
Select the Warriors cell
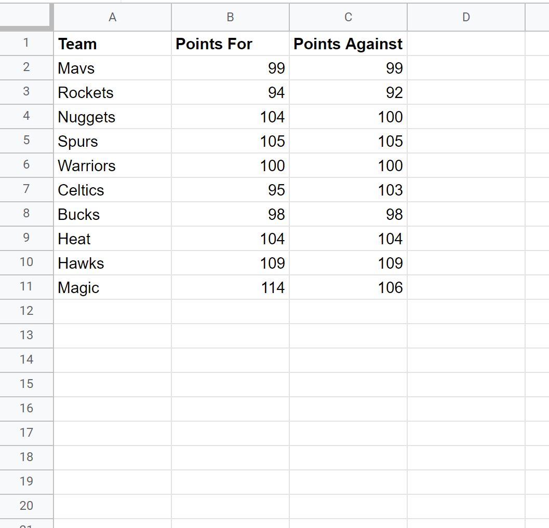point(112,165)
